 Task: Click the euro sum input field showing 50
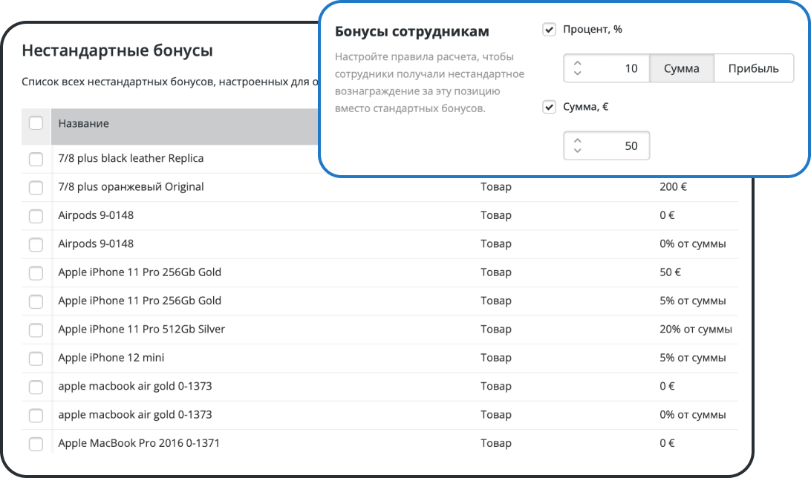[x=616, y=146]
